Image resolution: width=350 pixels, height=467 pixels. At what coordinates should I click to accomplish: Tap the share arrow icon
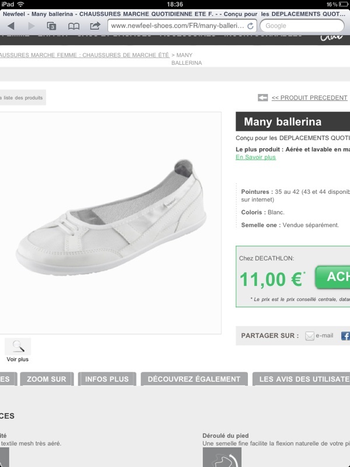pyautogui.click(x=95, y=26)
